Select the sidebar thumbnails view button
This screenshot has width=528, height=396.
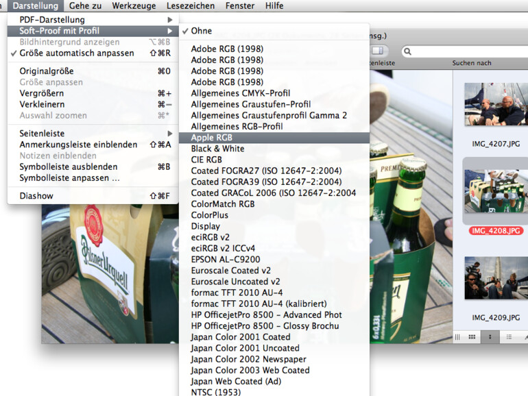click(490, 337)
